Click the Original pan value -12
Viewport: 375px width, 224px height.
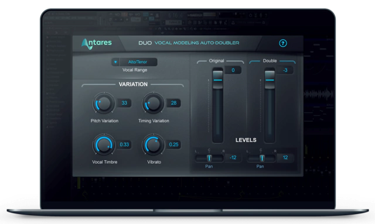click(x=233, y=157)
